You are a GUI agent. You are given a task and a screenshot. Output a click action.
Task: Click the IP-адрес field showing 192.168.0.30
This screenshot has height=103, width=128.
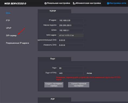point(70,20)
